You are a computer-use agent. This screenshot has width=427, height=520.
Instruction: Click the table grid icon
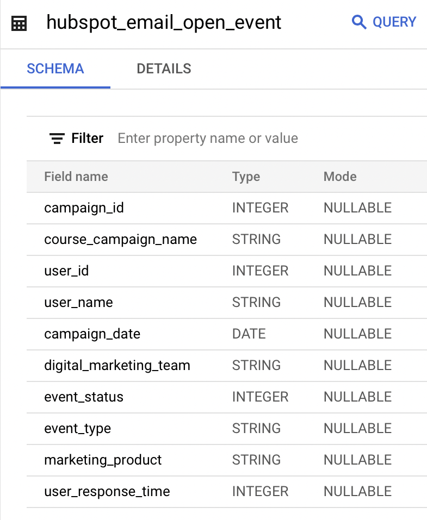(19, 24)
